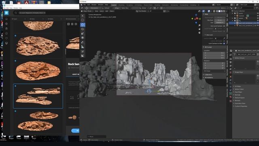Collapse the fg collection in outliner
Screen dimensions: 259x146
[233, 21]
